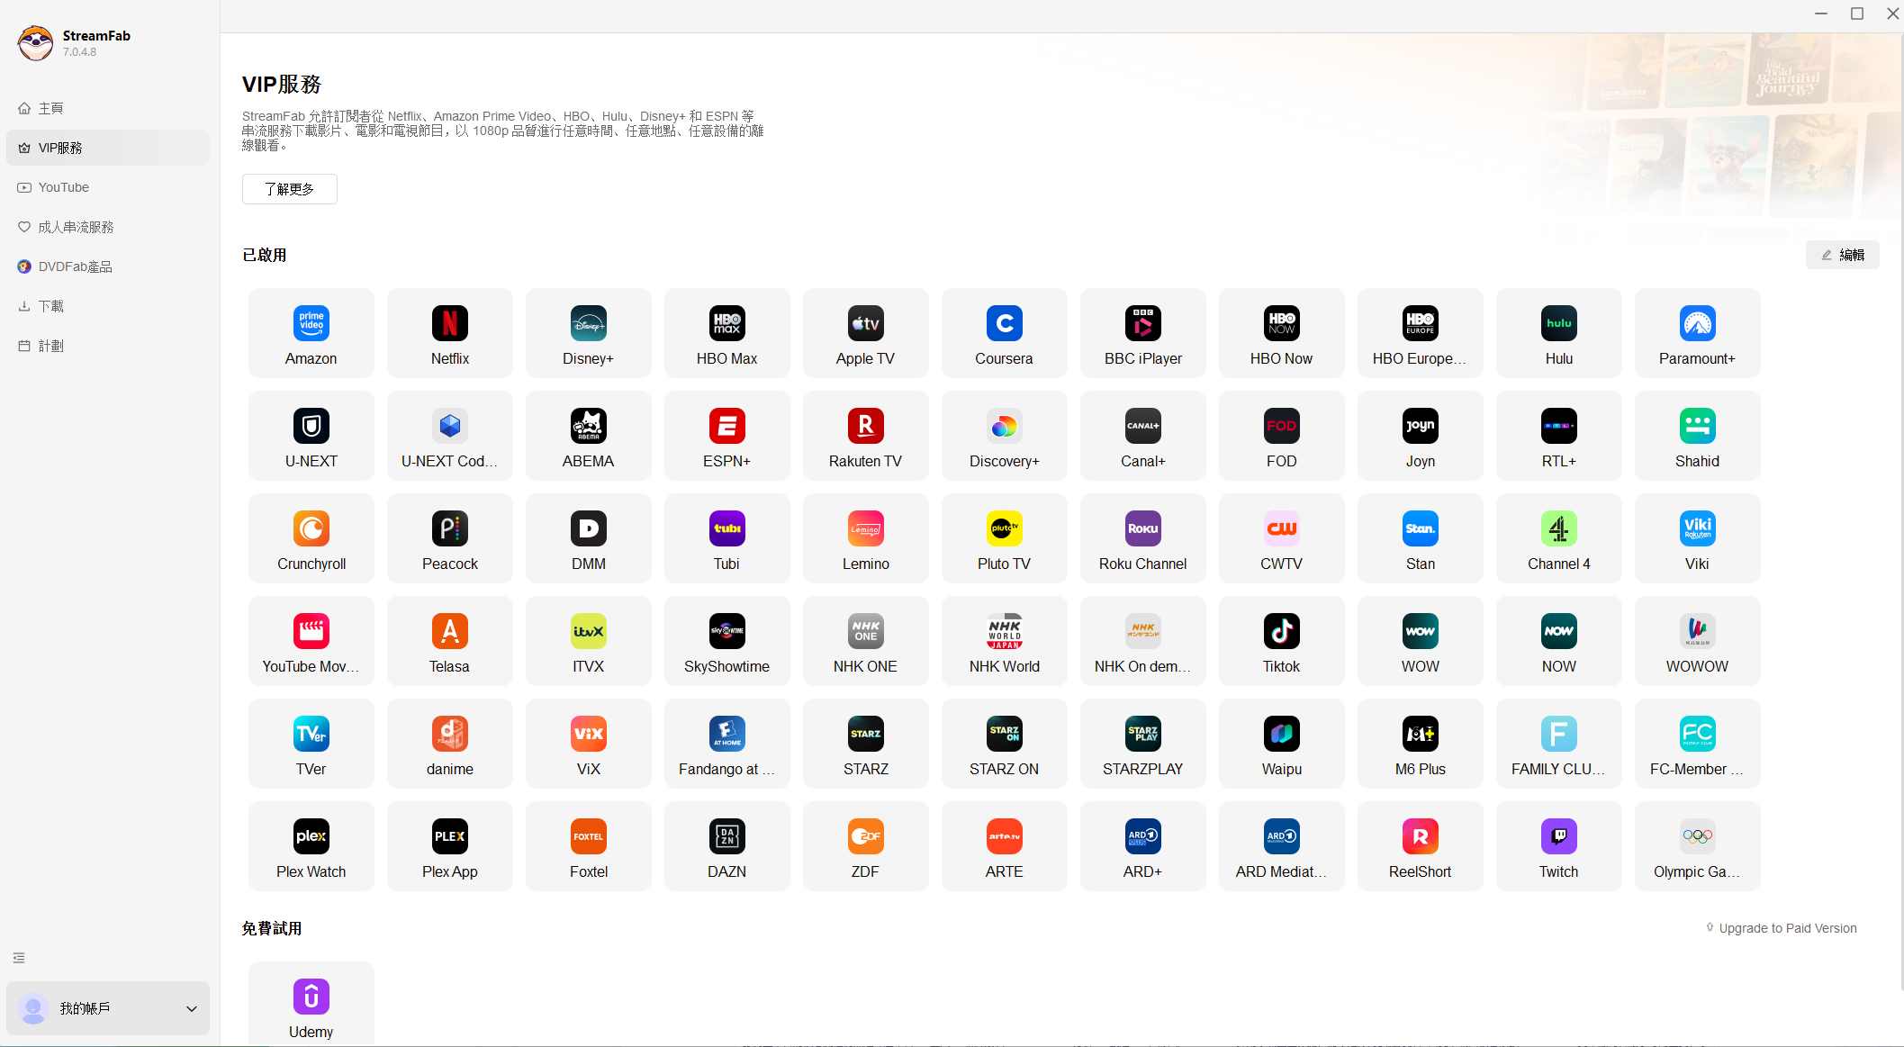Open the CWTV service
Viewport: 1904px width, 1047px height.
[1282, 538]
